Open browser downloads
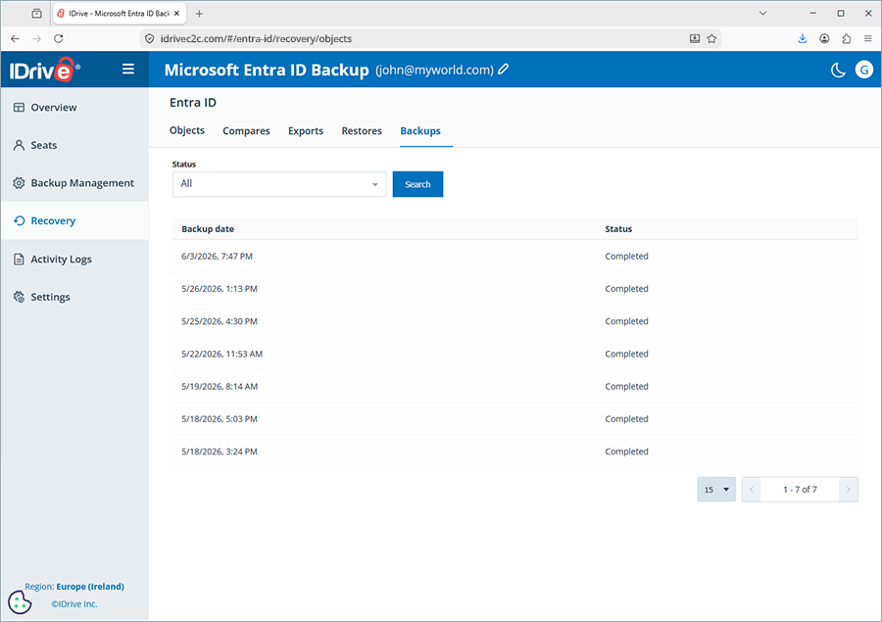The image size is (882, 622). click(x=803, y=39)
